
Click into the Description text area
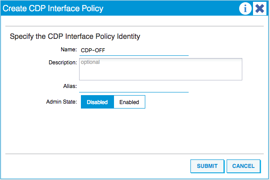click(x=160, y=69)
